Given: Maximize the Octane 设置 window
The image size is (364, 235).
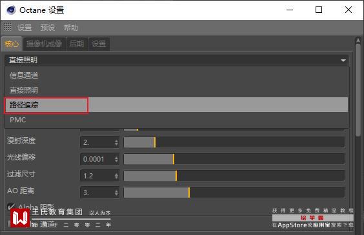Looking at the screenshot, I should coord(319,10).
